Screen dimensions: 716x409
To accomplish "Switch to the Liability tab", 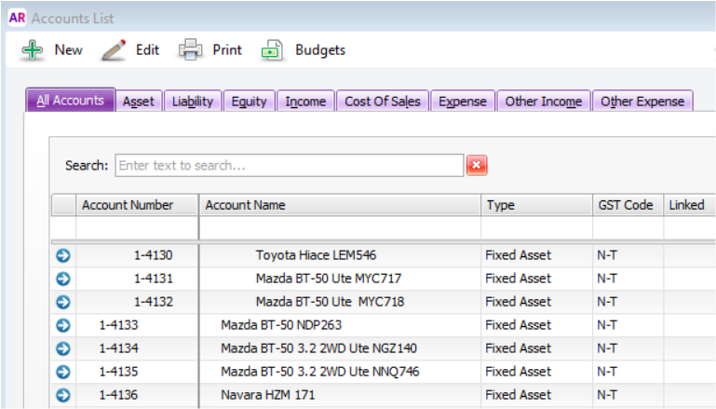I will [x=193, y=102].
